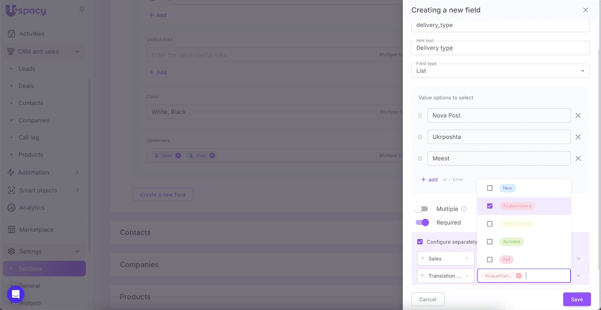Image resolution: width=601 pixels, height=310 pixels.
Task: Enable the Multiple toggle
Action: pos(422,209)
